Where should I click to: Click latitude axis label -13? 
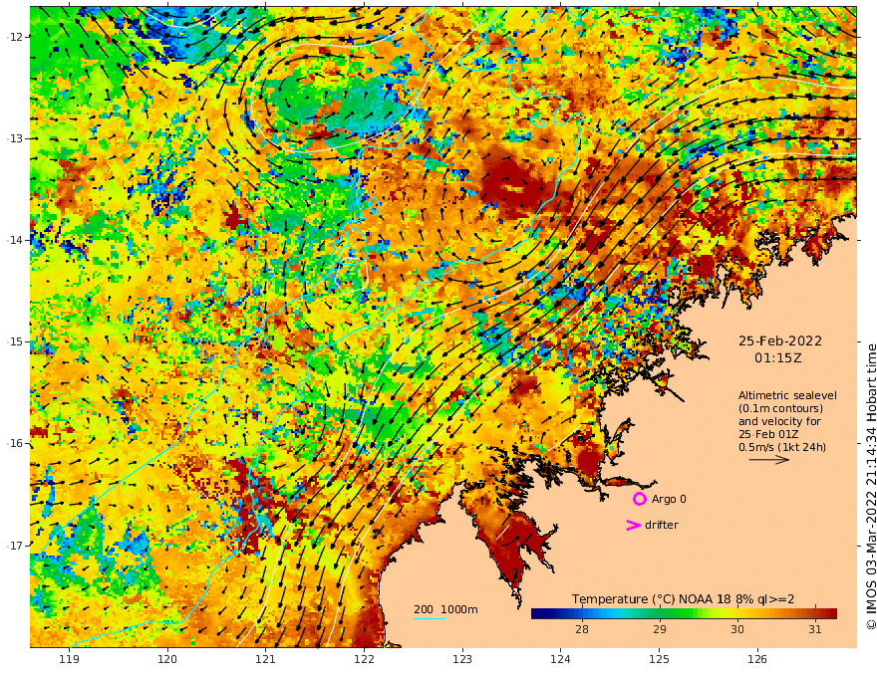tap(15, 138)
